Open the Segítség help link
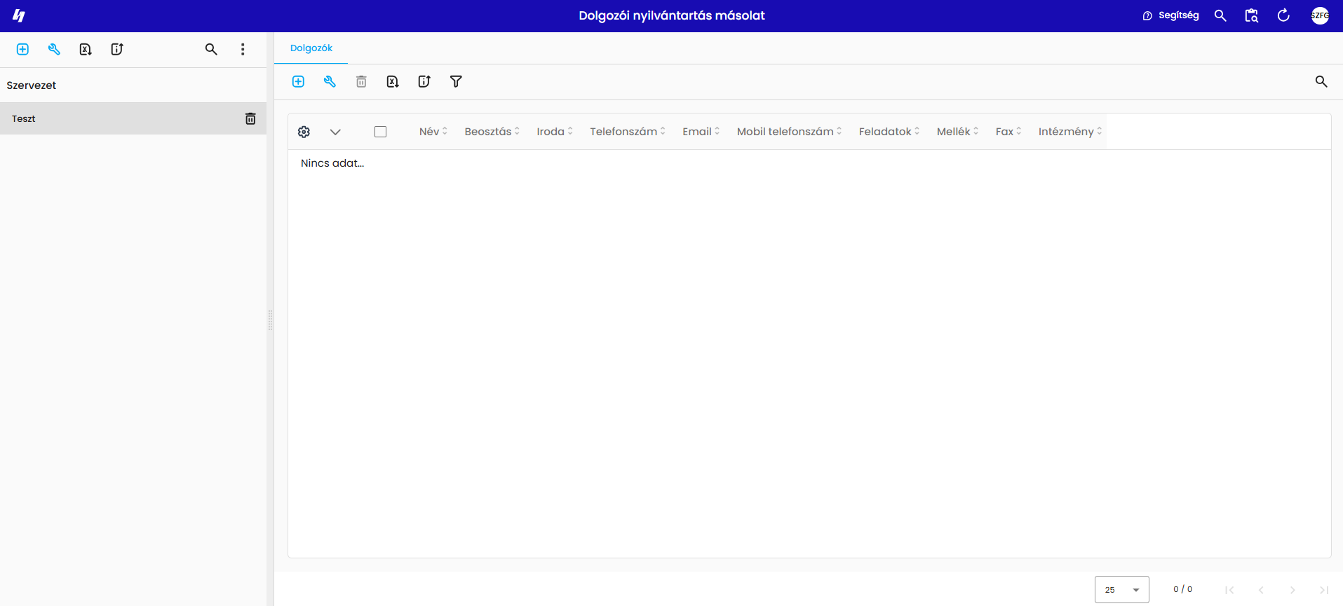The height and width of the screenshot is (606, 1343). 1170,15
